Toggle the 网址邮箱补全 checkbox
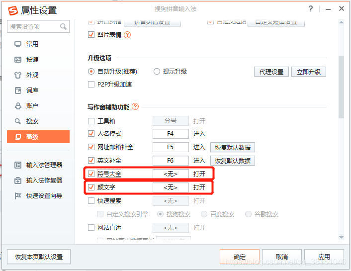 pos(91,147)
